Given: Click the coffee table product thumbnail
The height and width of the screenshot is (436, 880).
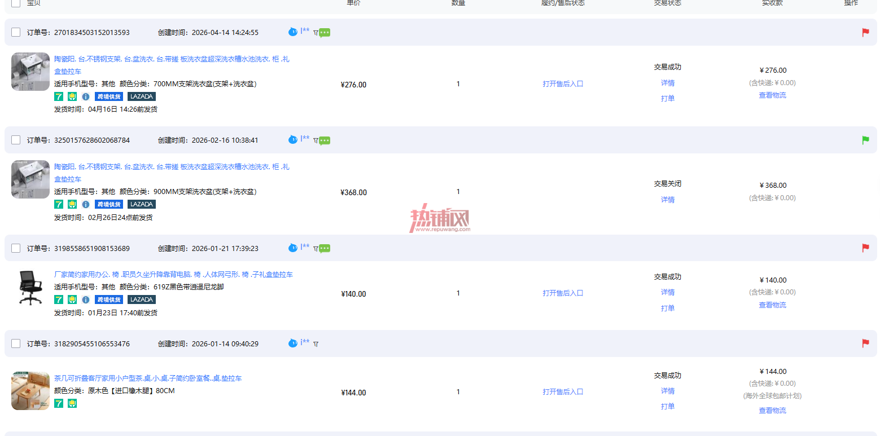Looking at the screenshot, I should pos(30,390).
